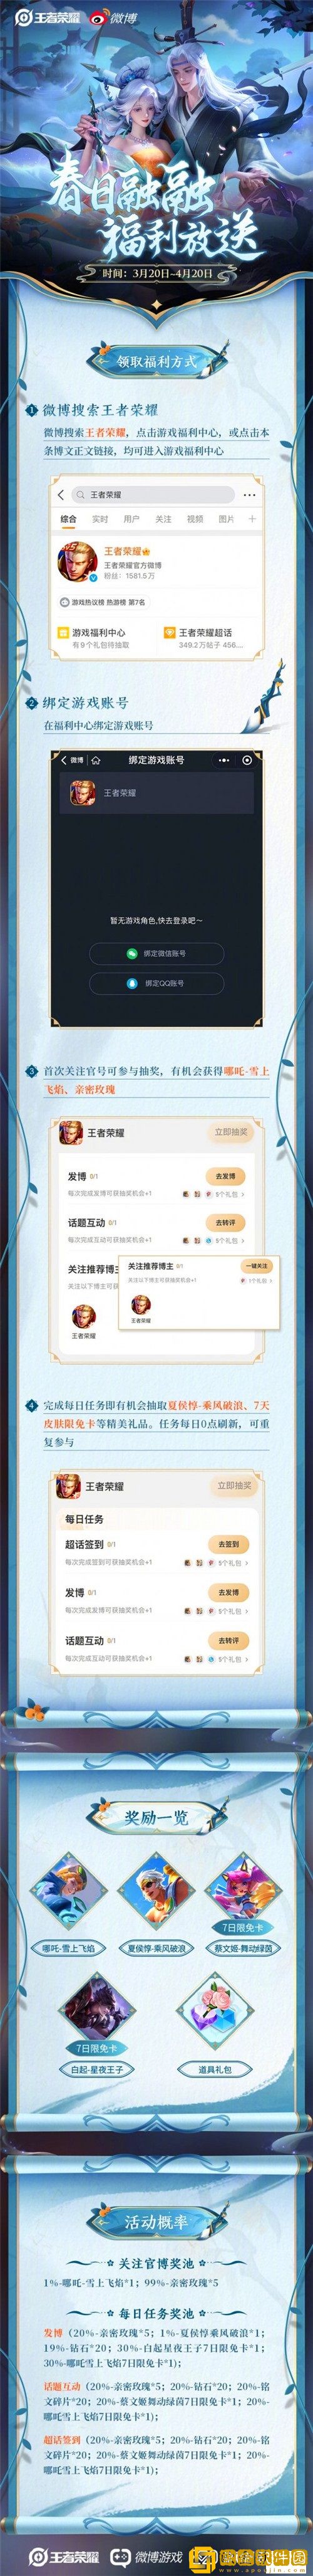Screen dimensions: 313x2576
Task: Click the plus icon after the 图片 tab
Action: point(252,519)
